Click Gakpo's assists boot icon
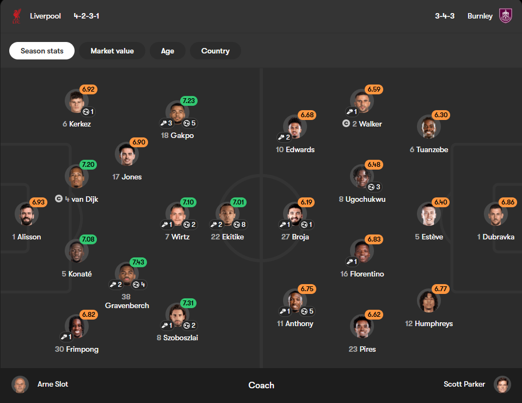The image size is (522, 403). pyautogui.click(x=163, y=123)
